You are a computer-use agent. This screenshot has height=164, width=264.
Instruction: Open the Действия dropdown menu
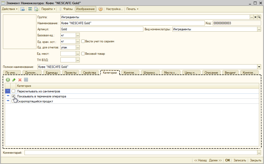[x=10, y=9]
